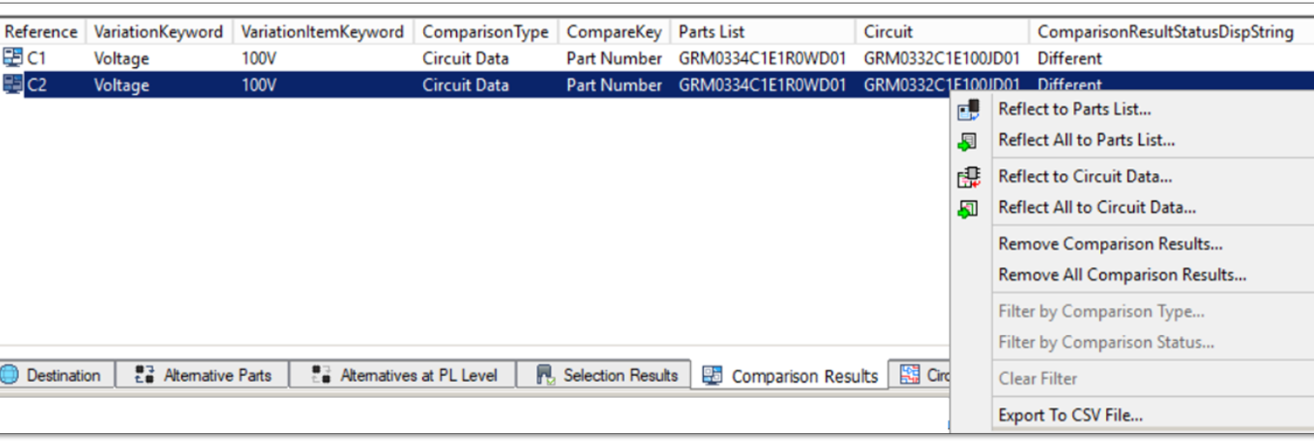Click the C2 row comparison icon
The height and width of the screenshot is (442, 1314).
coord(13,85)
